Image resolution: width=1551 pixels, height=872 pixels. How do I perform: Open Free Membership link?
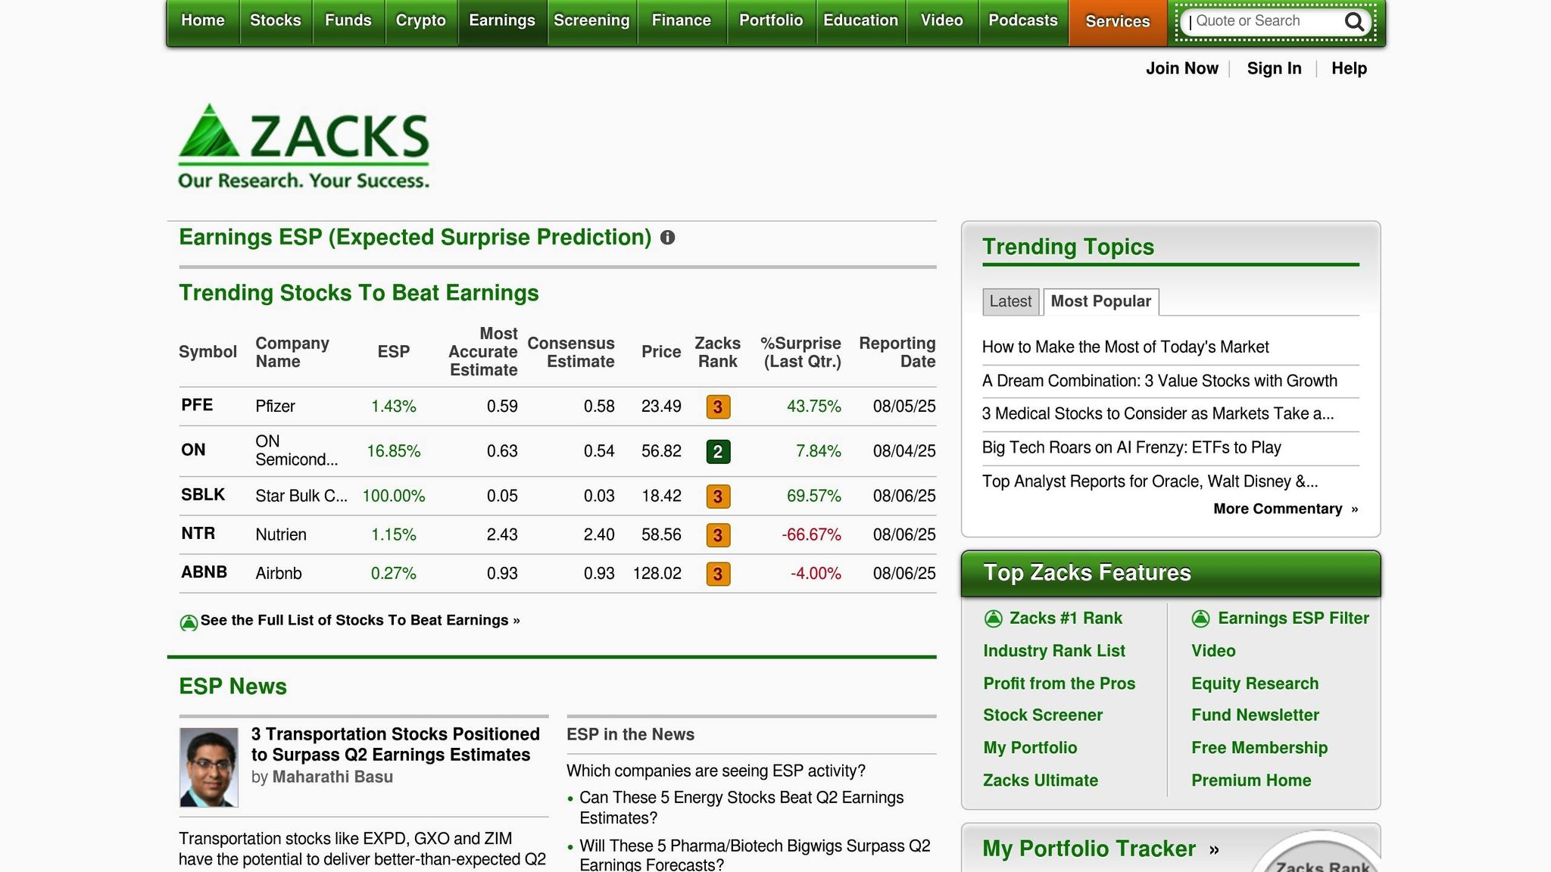click(x=1259, y=748)
